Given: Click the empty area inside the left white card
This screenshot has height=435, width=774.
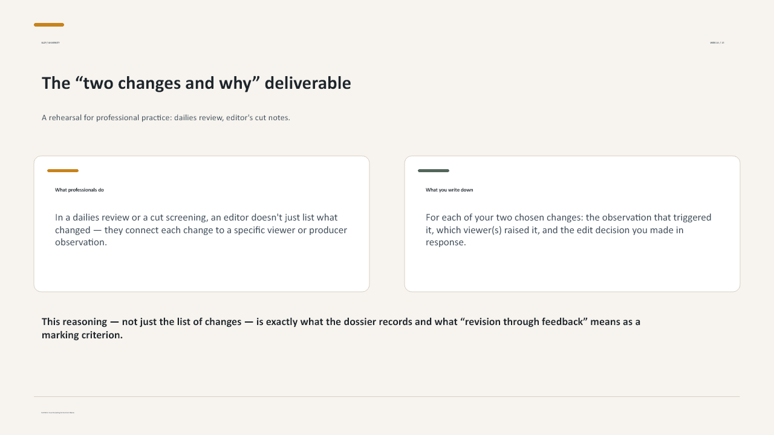Looking at the screenshot, I should pyautogui.click(x=201, y=269).
